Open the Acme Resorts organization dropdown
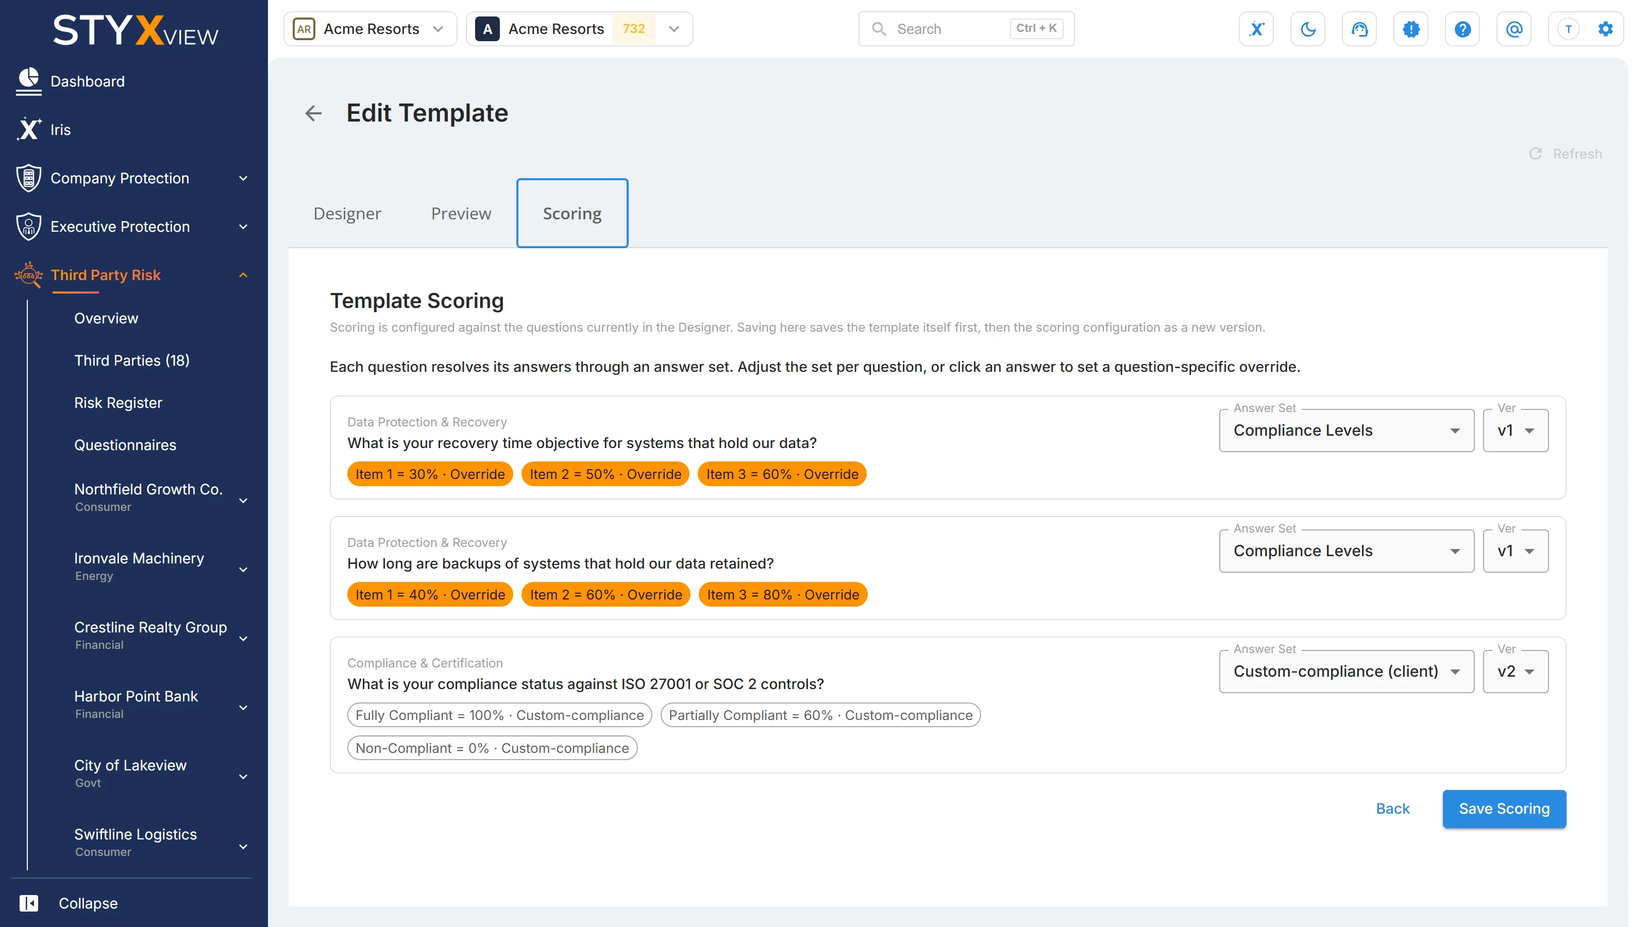The width and height of the screenshot is (1649, 927). (x=370, y=29)
